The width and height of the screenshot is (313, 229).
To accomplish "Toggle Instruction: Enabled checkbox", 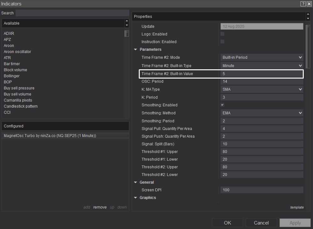I will 222,42.
